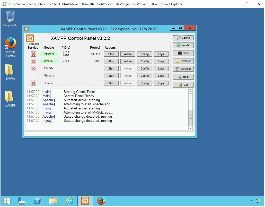Click the network icon in system tray
This screenshot has width=265, height=207.
tap(258, 201)
